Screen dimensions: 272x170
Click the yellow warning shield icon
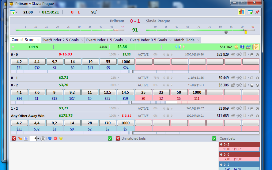(61, 138)
